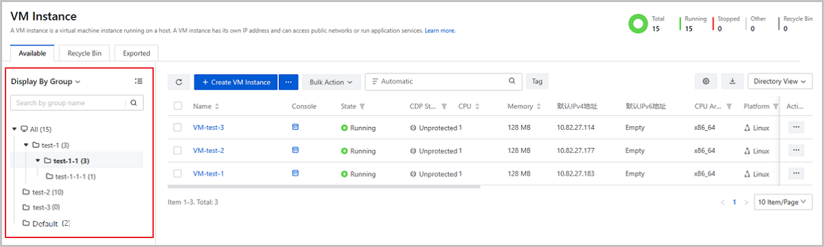
Task: Click the settings gear icon
Action: pos(706,82)
